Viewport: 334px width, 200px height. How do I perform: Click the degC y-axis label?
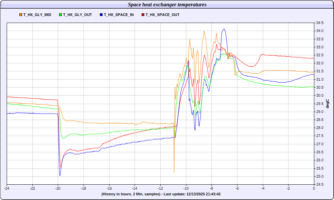click(x=328, y=104)
